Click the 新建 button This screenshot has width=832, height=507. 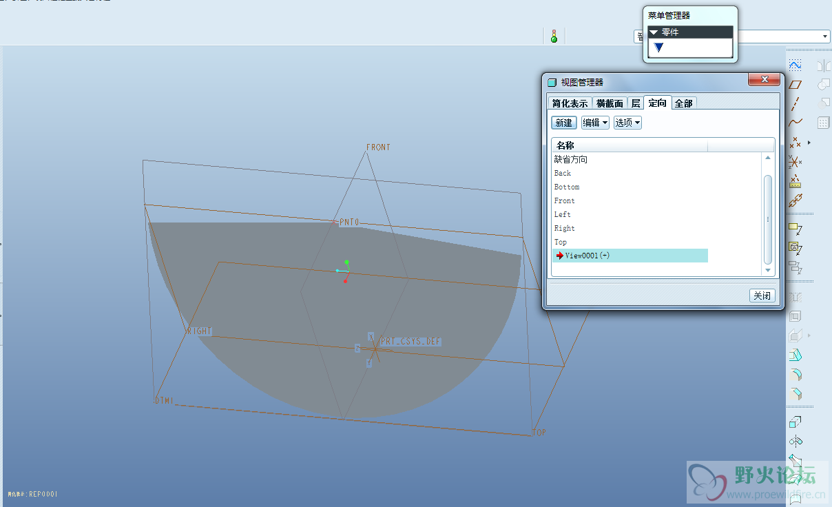[x=564, y=123]
